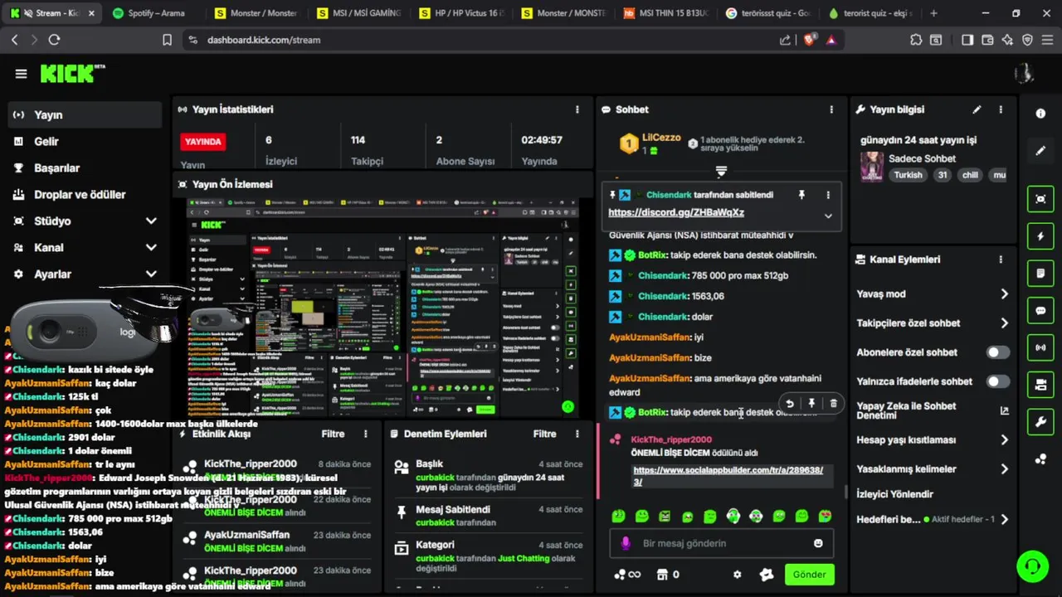1062x597 pixels.
Task: Open Sohbet panel three-dot menu
Action: click(831, 109)
